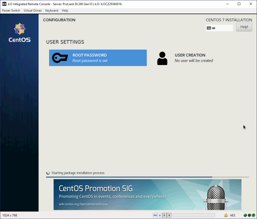This screenshot has height=219, width=257.
Task: Click the skip-to-start playback button
Action: tap(155, 215)
